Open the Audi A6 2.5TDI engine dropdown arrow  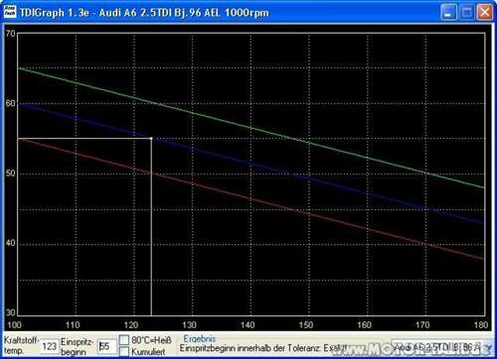click(488, 347)
